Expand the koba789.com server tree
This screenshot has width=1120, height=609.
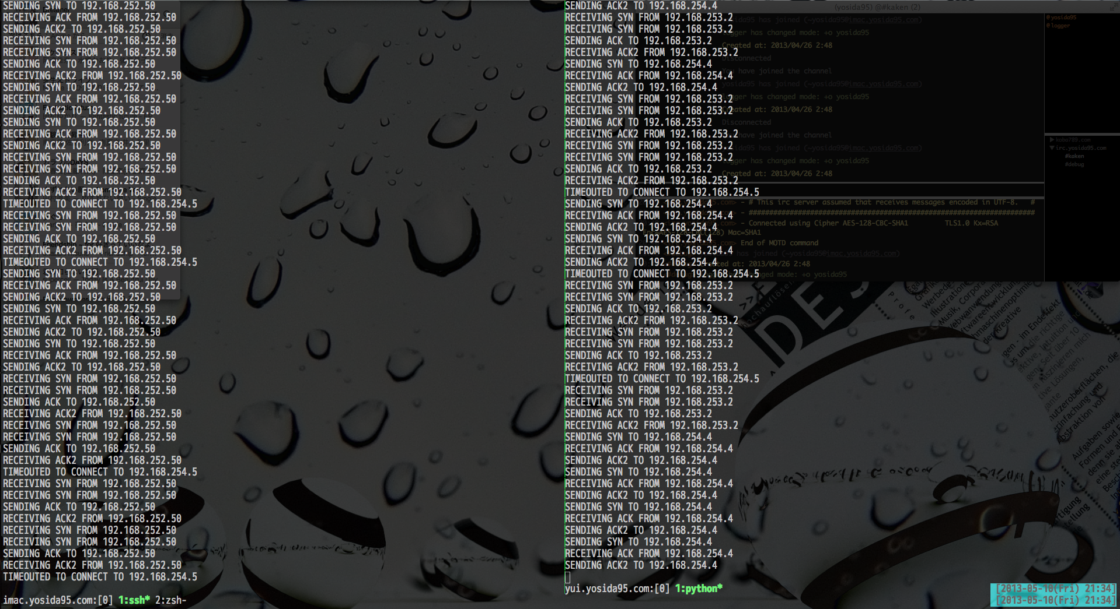click(1052, 140)
